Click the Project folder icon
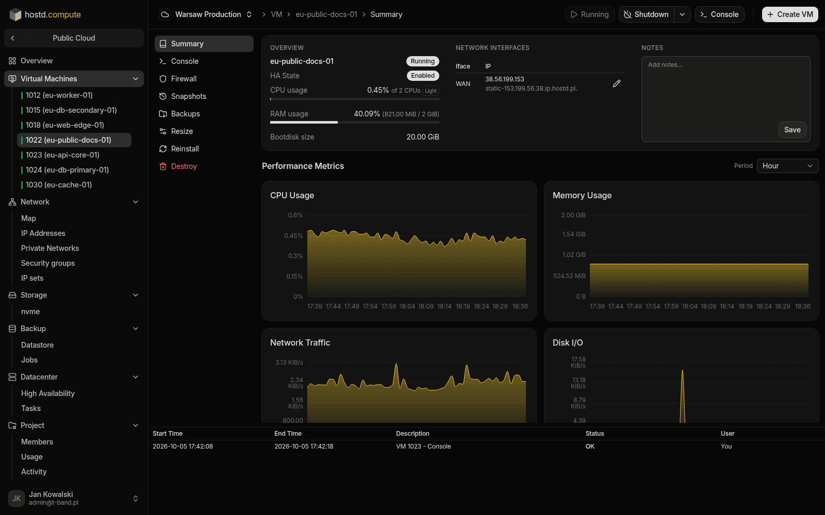 point(12,425)
